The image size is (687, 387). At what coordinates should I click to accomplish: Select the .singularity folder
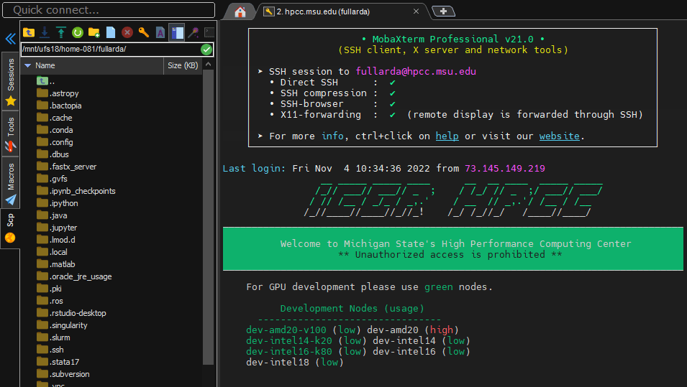click(62, 326)
